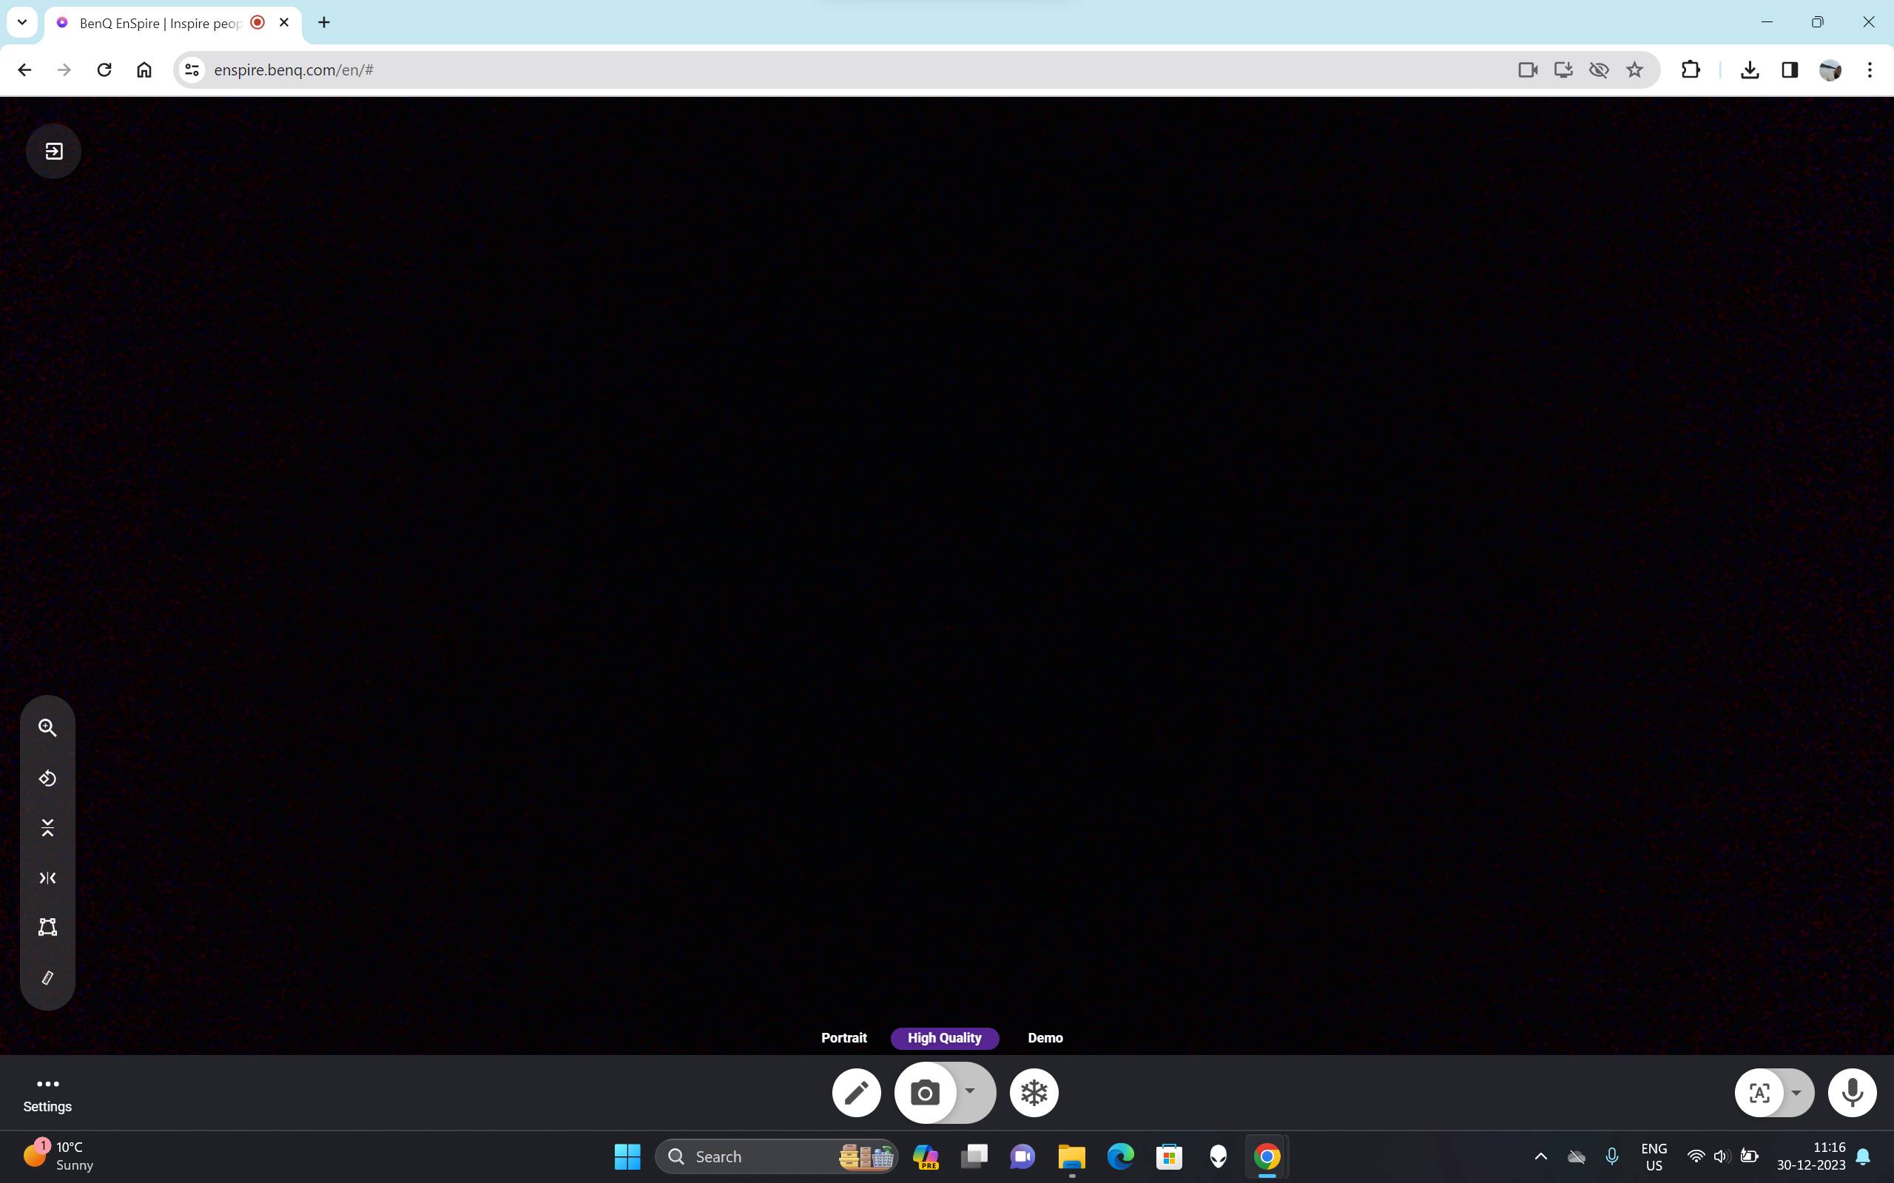This screenshot has width=1894, height=1183.
Task: Switch to Portrait mode
Action: point(843,1038)
